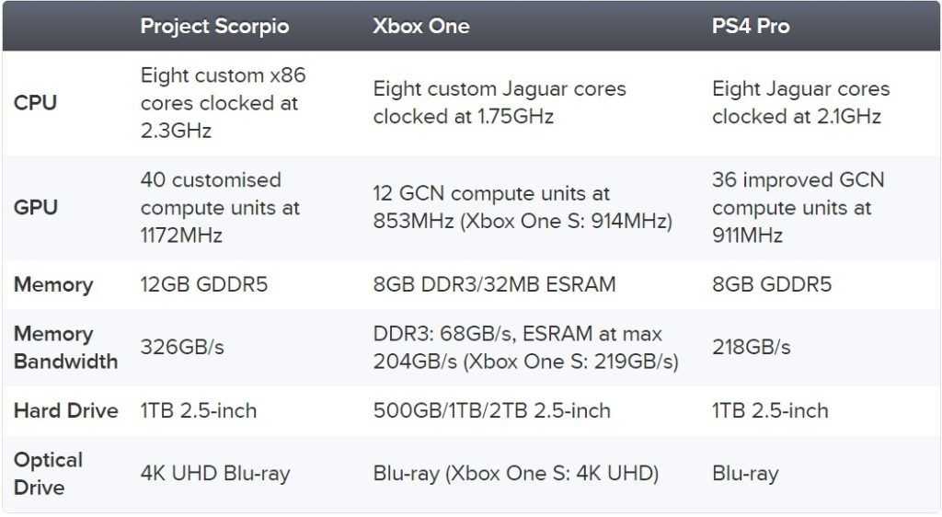Click the 326GB/s bandwidth cell
This screenshot has height=517, width=942.
point(182,347)
